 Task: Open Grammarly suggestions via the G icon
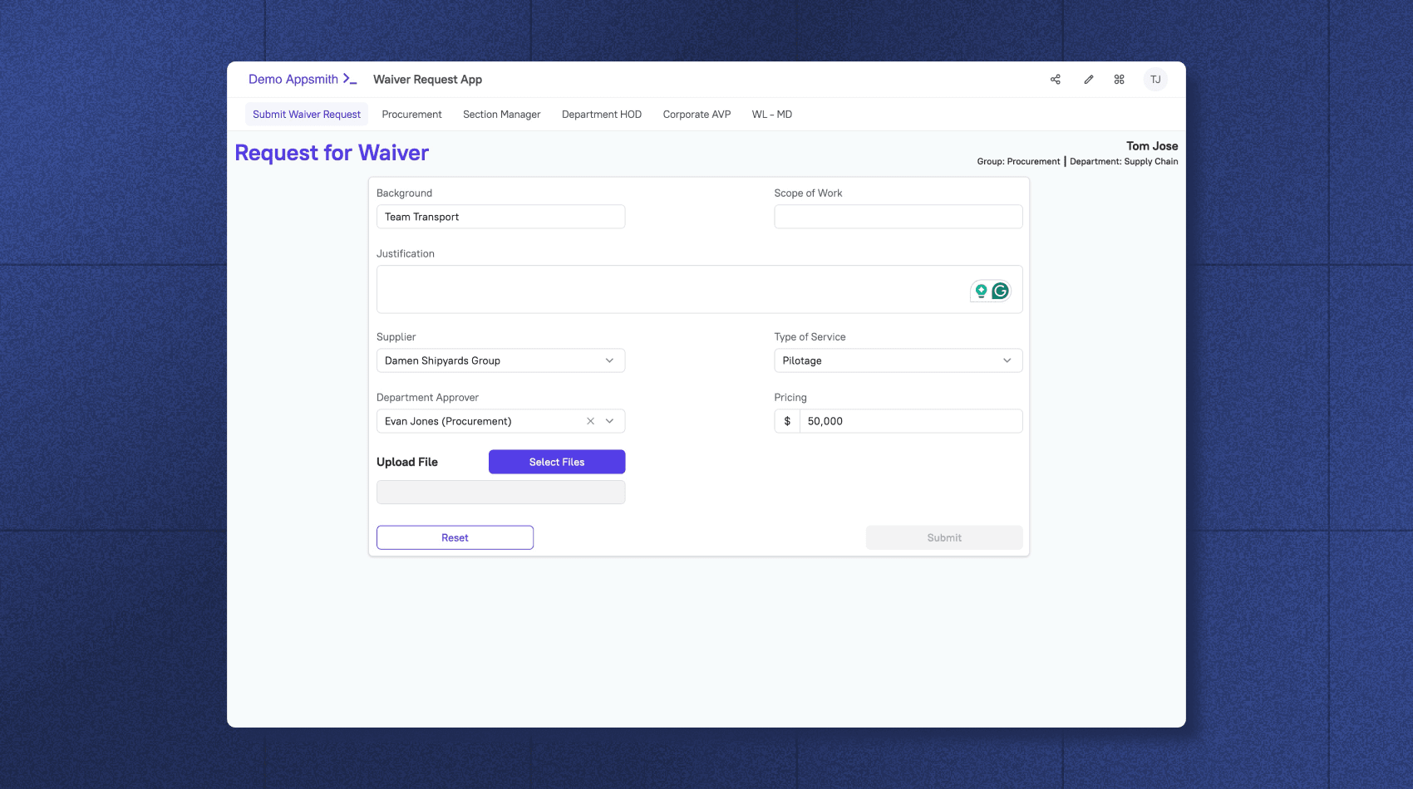coord(1001,291)
